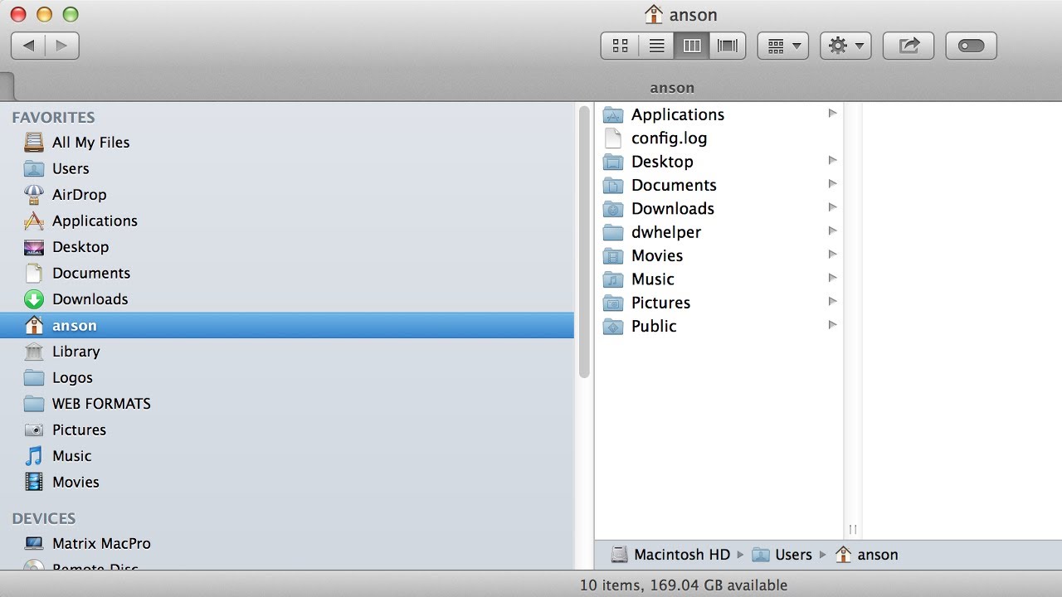Image resolution: width=1062 pixels, height=597 pixels.
Task: Go forward with the right arrow button
Action: pos(62,46)
